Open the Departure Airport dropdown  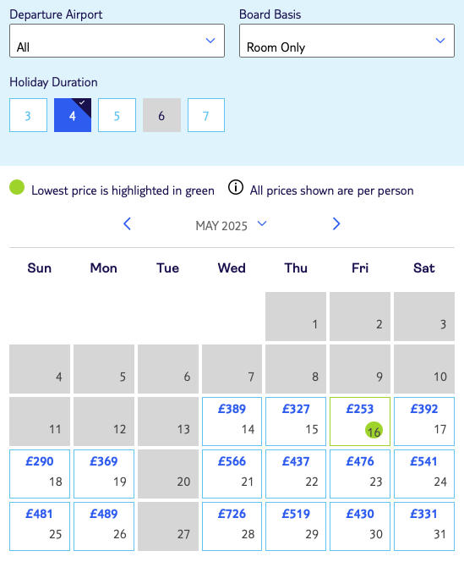coord(117,41)
